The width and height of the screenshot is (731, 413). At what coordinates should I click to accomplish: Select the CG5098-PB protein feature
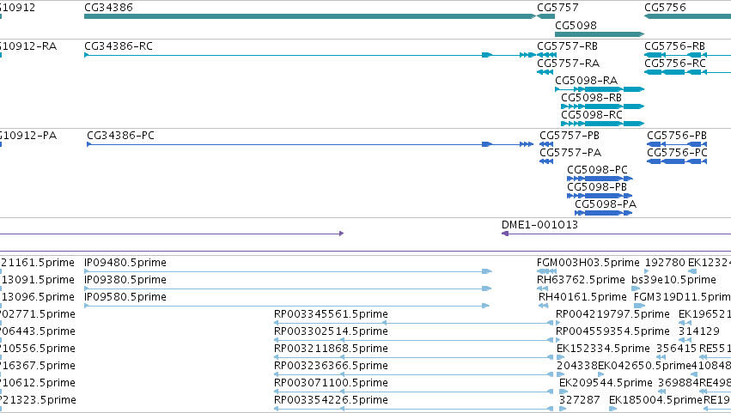pyautogui.click(x=600, y=196)
